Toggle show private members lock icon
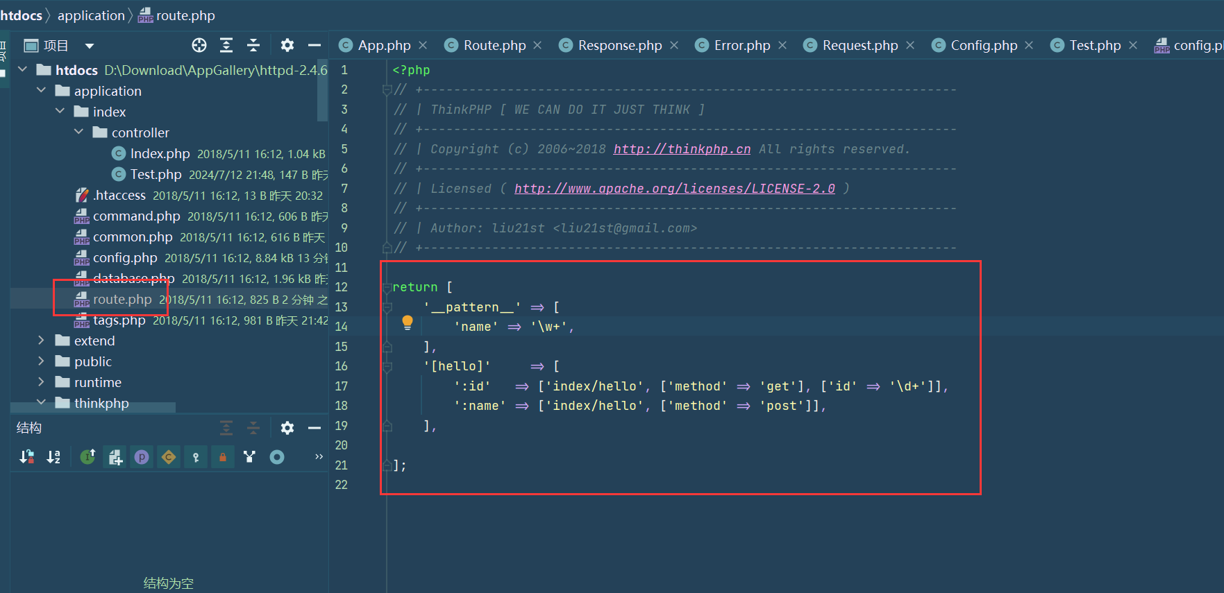 pyautogui.click(x=223, y=457)
